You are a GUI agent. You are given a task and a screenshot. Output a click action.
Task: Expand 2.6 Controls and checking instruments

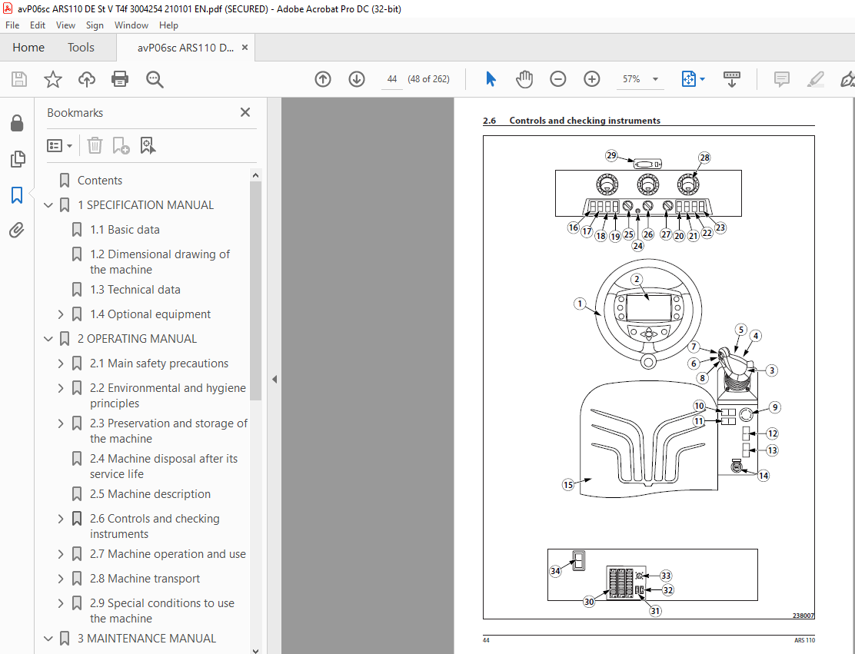61,519
